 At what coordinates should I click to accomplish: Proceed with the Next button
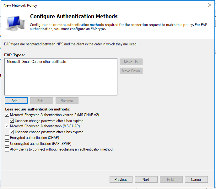(x=146, y=180)
